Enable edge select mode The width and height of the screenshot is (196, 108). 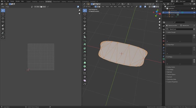(97, 7)
